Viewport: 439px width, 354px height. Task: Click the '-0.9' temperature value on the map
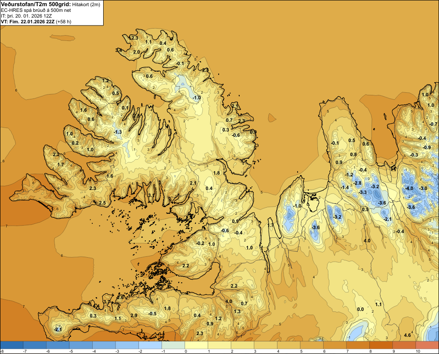pos(427,147)
